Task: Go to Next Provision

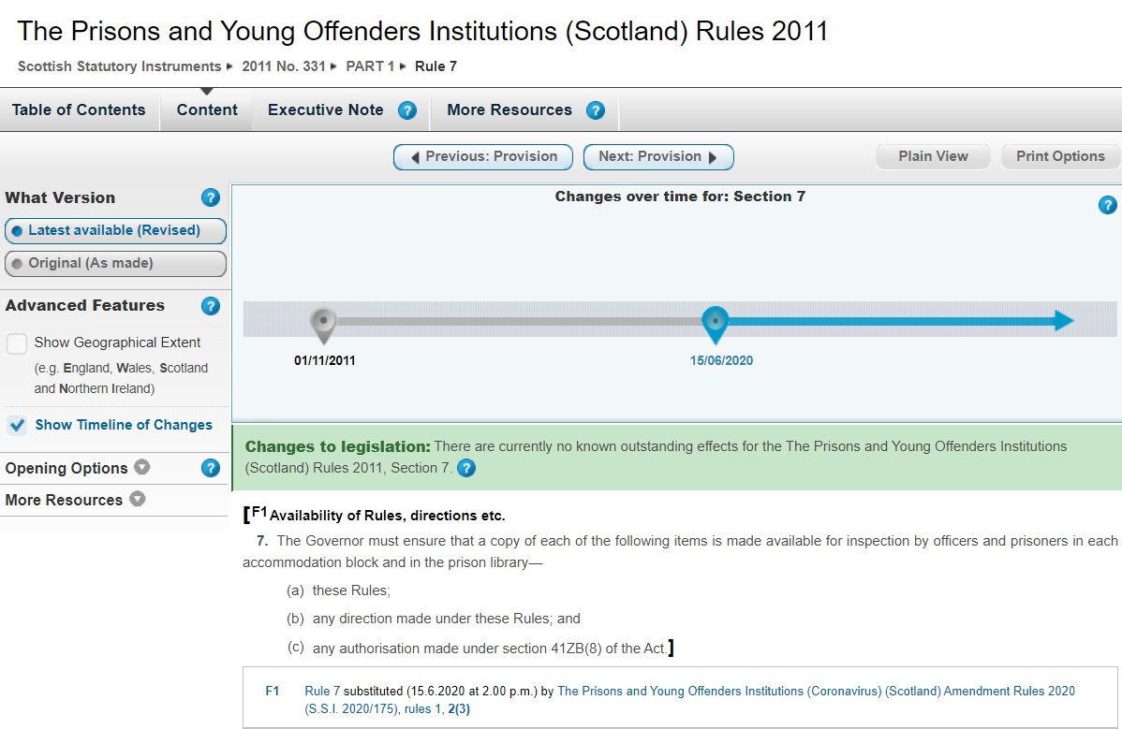Action: (657, 157)
